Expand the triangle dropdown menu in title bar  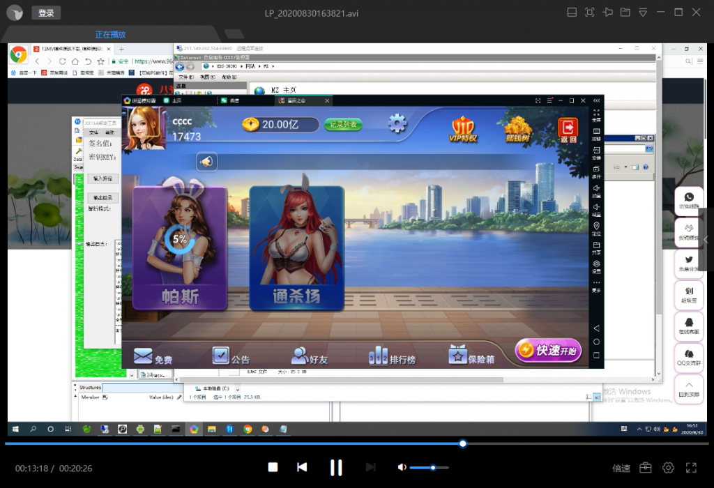click(643, 13)
